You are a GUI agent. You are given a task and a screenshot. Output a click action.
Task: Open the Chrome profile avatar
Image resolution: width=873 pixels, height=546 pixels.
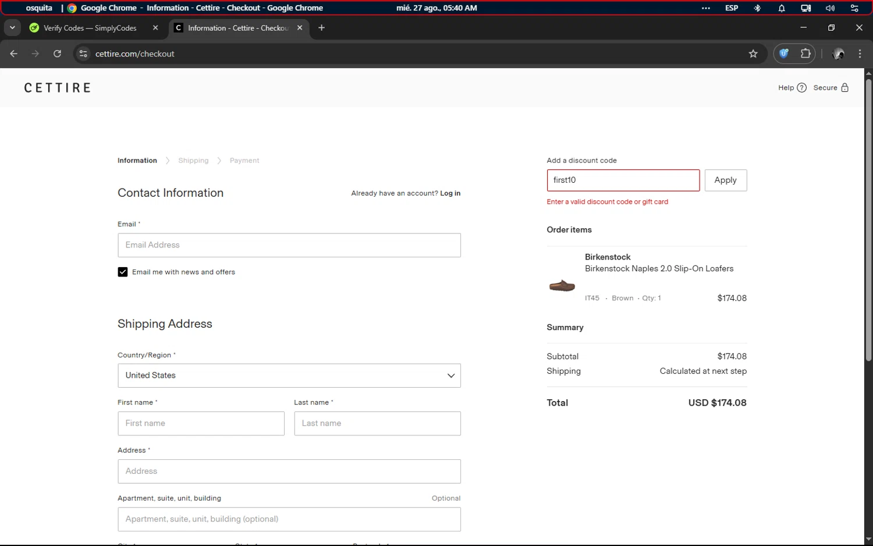click(839, 54)
